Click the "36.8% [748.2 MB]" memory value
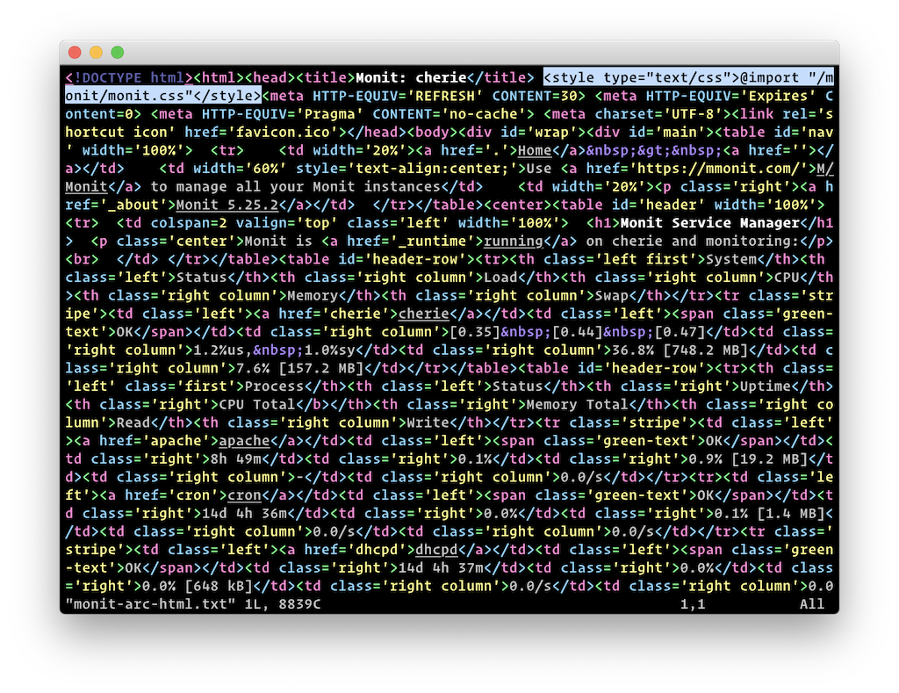899x693 pixels. (x=680, y=350)
